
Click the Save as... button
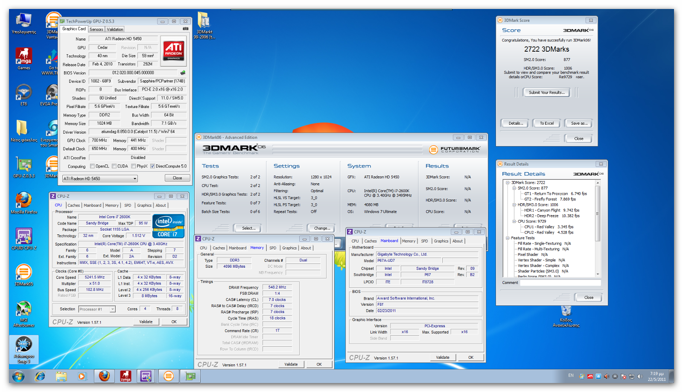click(x=579, y=123)
